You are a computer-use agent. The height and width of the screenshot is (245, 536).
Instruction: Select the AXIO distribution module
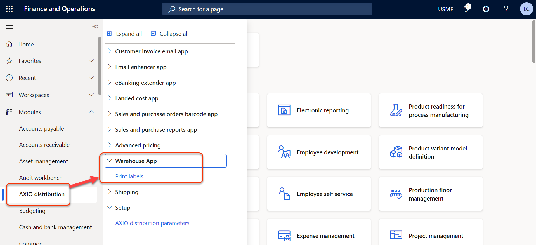(x=42, y=194)
